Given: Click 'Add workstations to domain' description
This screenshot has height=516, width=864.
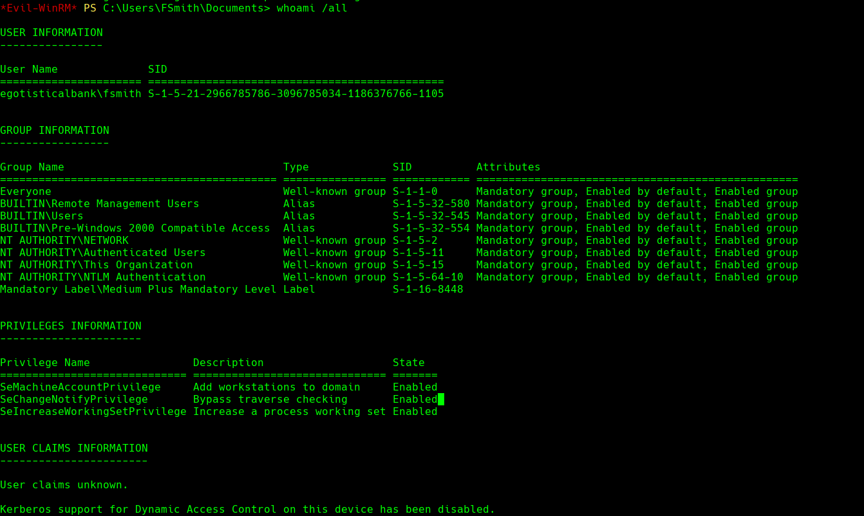Looking at the screenshot, I should pos(277,387).
